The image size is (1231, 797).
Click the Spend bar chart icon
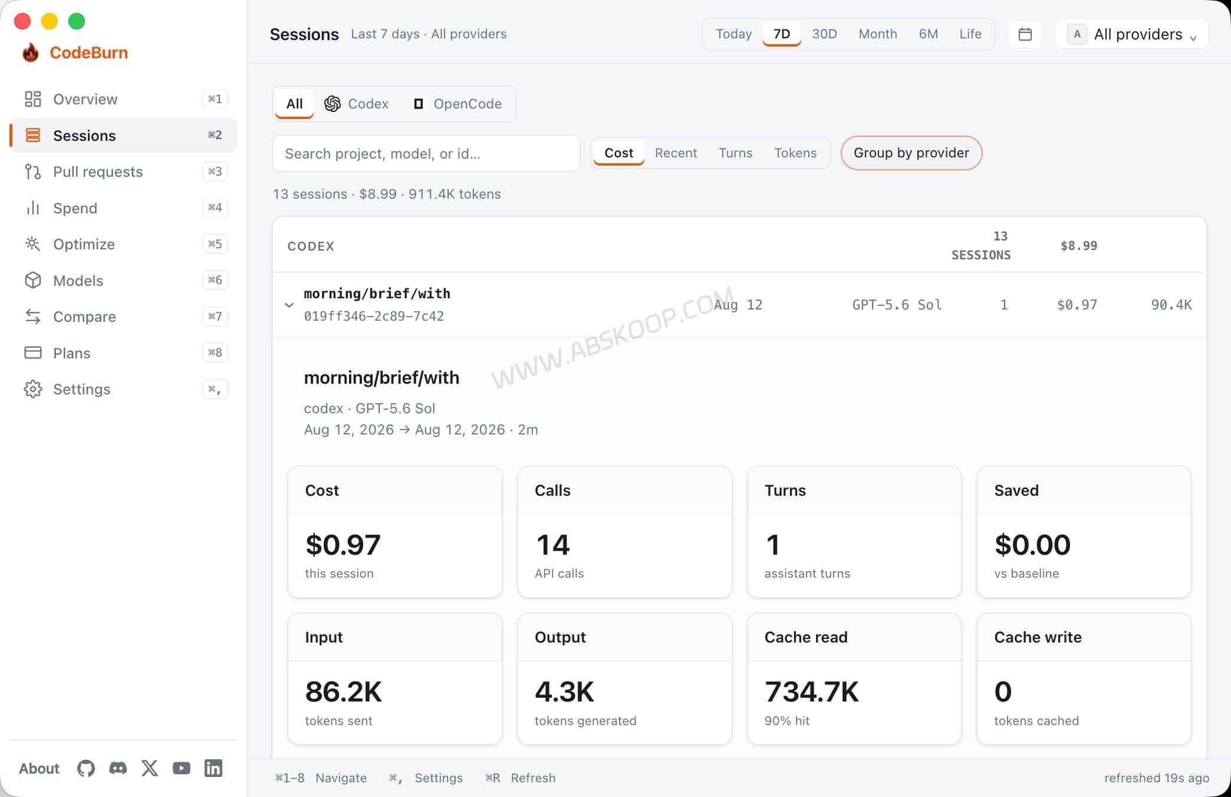point(33,208)
